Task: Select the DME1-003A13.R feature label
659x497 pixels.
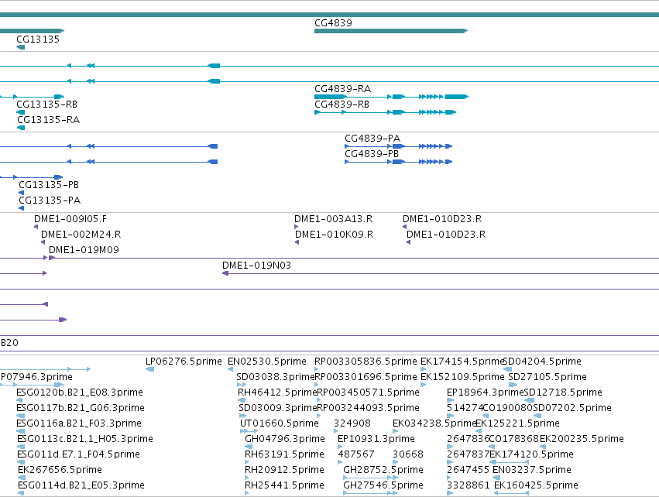Action: [333, 219]
